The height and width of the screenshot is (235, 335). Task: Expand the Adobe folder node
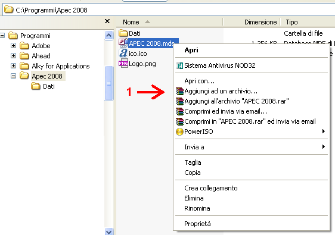point(13,46)
